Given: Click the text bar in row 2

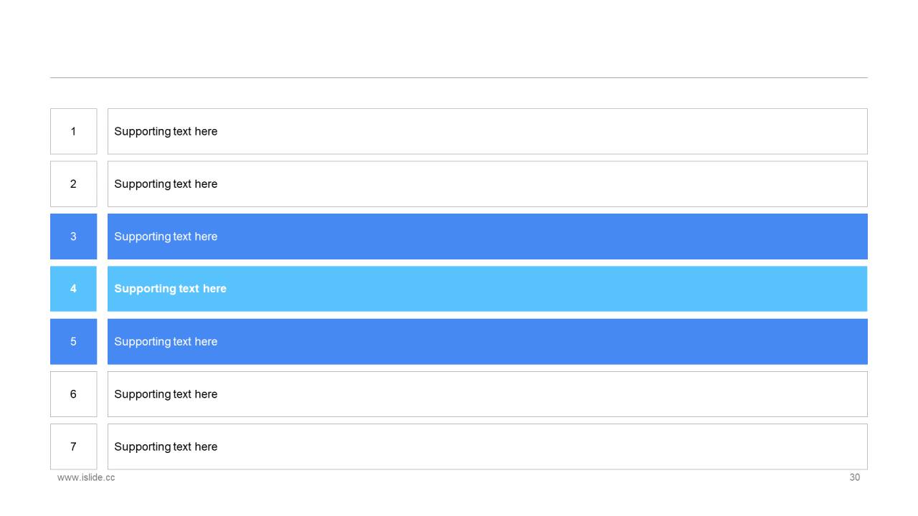Looking at the screenshot, I should click(488, 183).
